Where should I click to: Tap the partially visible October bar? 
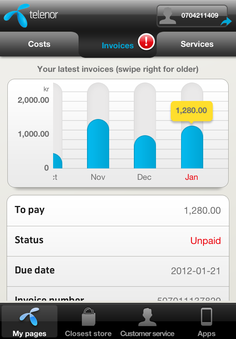pos(57,161)
